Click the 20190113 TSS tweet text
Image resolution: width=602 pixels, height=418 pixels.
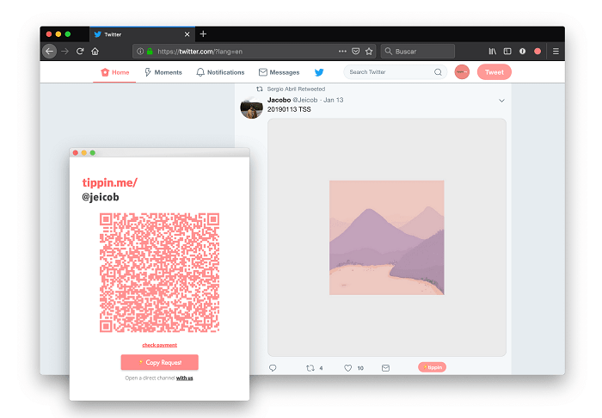289,109
